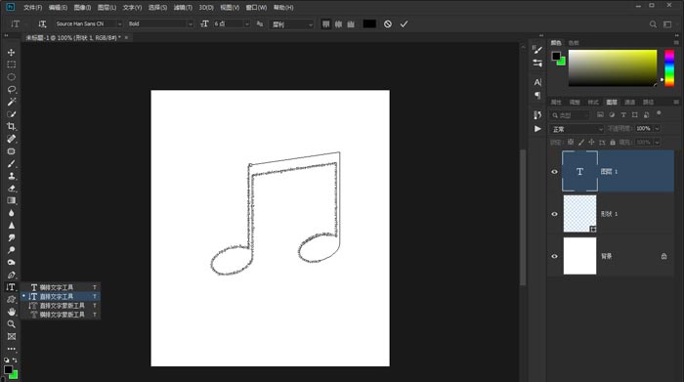Open the font family dropdown Source Han Sans CN
Viewport: 684px width, 382px height.
pyautogui.click(x=89, y=24)
